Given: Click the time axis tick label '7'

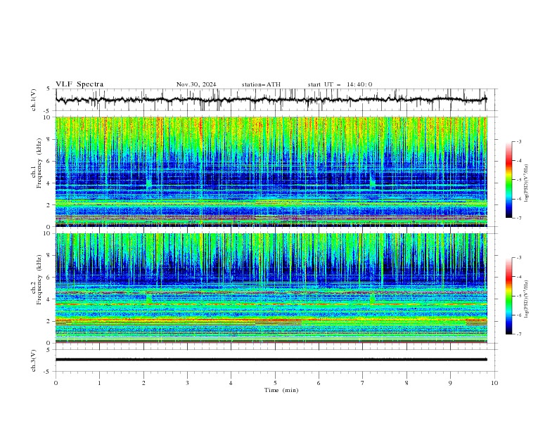Looking at the screenshot, I should [363, 383].
